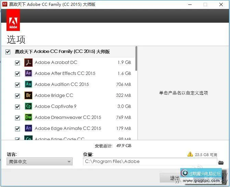The image size is (230, 187).
Task: Click the yellow disk space warning icon
Action: [190, 154]
